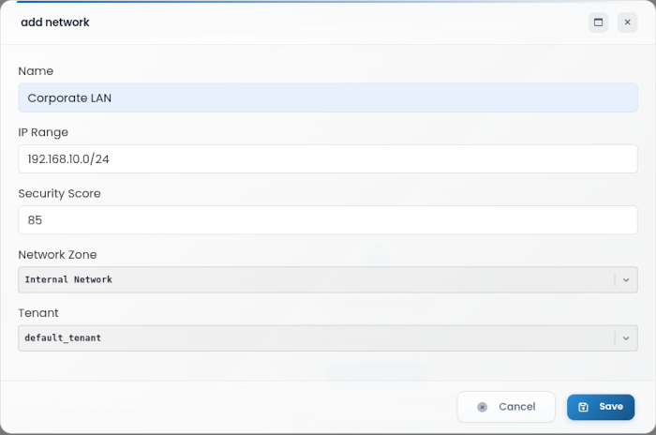Close the add network dialog
This screenshot has width=656, height=435.
[628, 22]
